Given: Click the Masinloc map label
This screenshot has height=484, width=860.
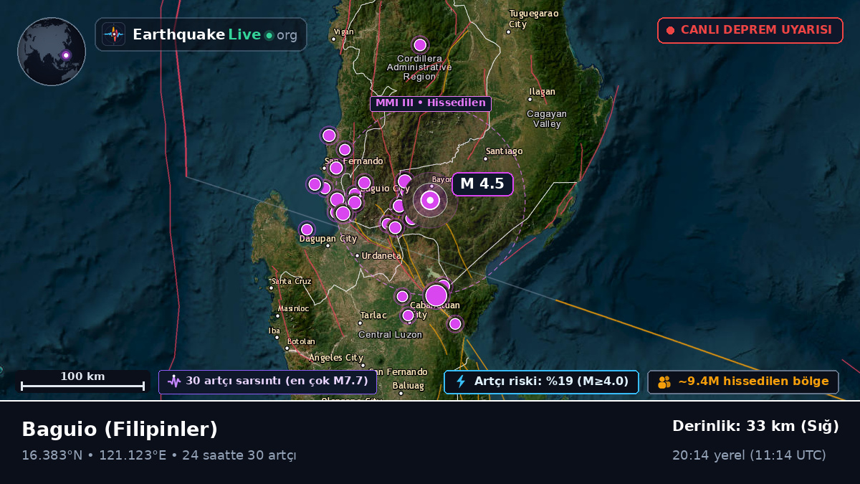Looking at the screenshot, I should 293,308.
